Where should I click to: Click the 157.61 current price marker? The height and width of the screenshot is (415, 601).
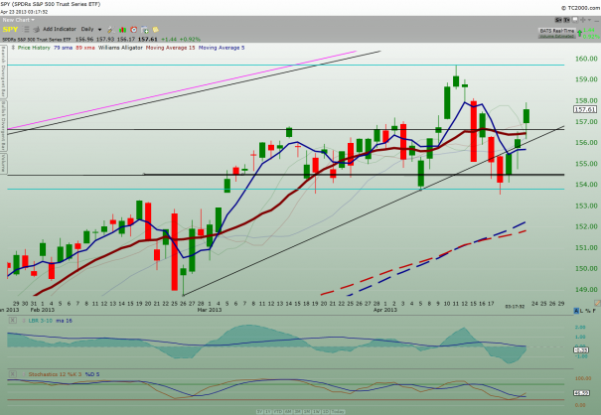tap(585, 109)
